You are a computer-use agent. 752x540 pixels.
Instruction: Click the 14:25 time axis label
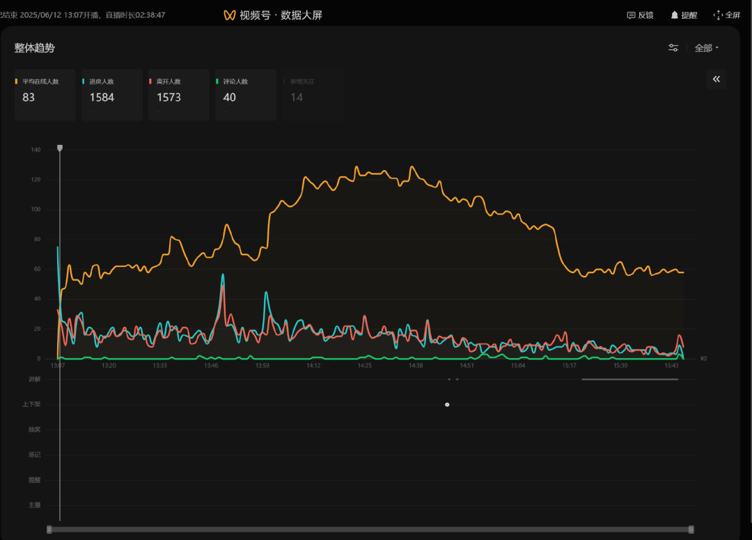pyautogui.click(x=365, y=365)
